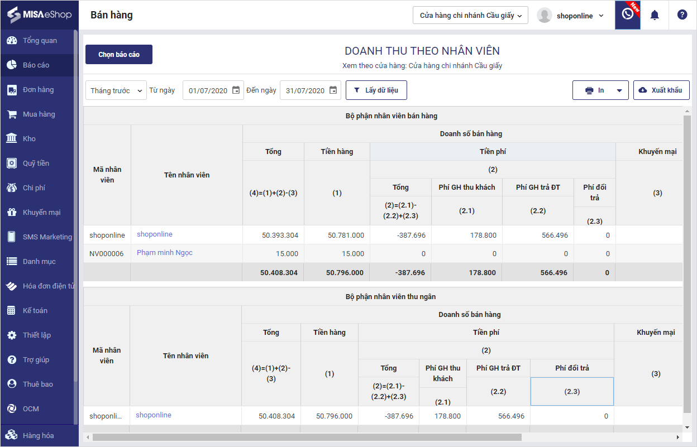Open the phone support icon
Image resolution: width=697 pixels, height=447 pixels.
[x=627, y=15]
